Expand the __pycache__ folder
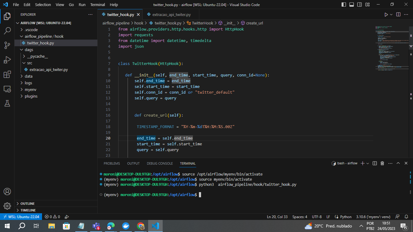The image size is (413, 232). tap(56, 56)
